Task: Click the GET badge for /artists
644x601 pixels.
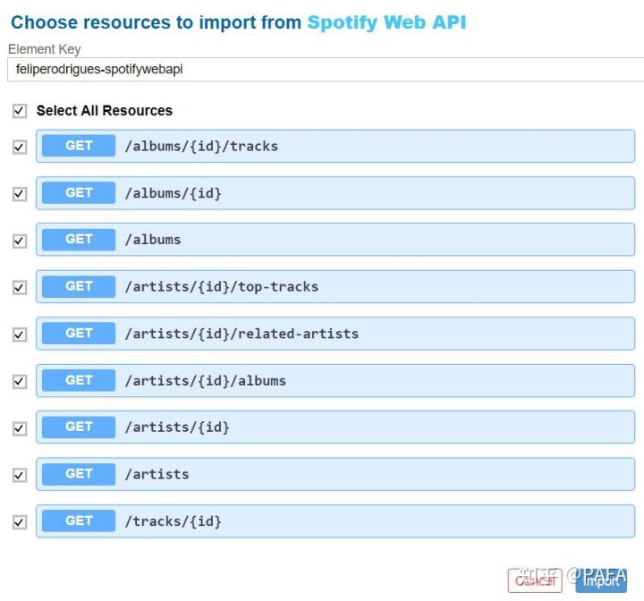Action: (x=79, y=474)
